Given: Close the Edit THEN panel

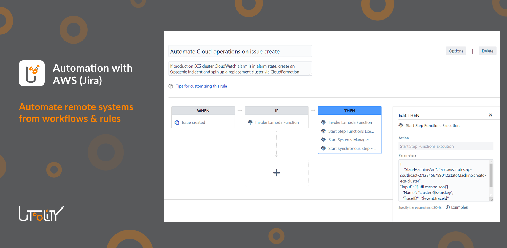Looking at the screenshot, I should [490, 115].
